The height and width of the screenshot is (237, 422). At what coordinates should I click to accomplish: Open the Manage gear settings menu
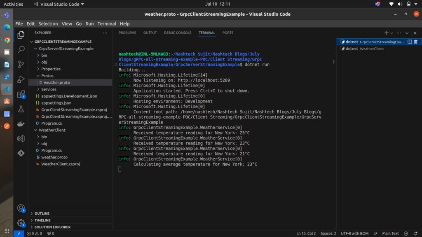pyautogui.click(x=21, y=223)
